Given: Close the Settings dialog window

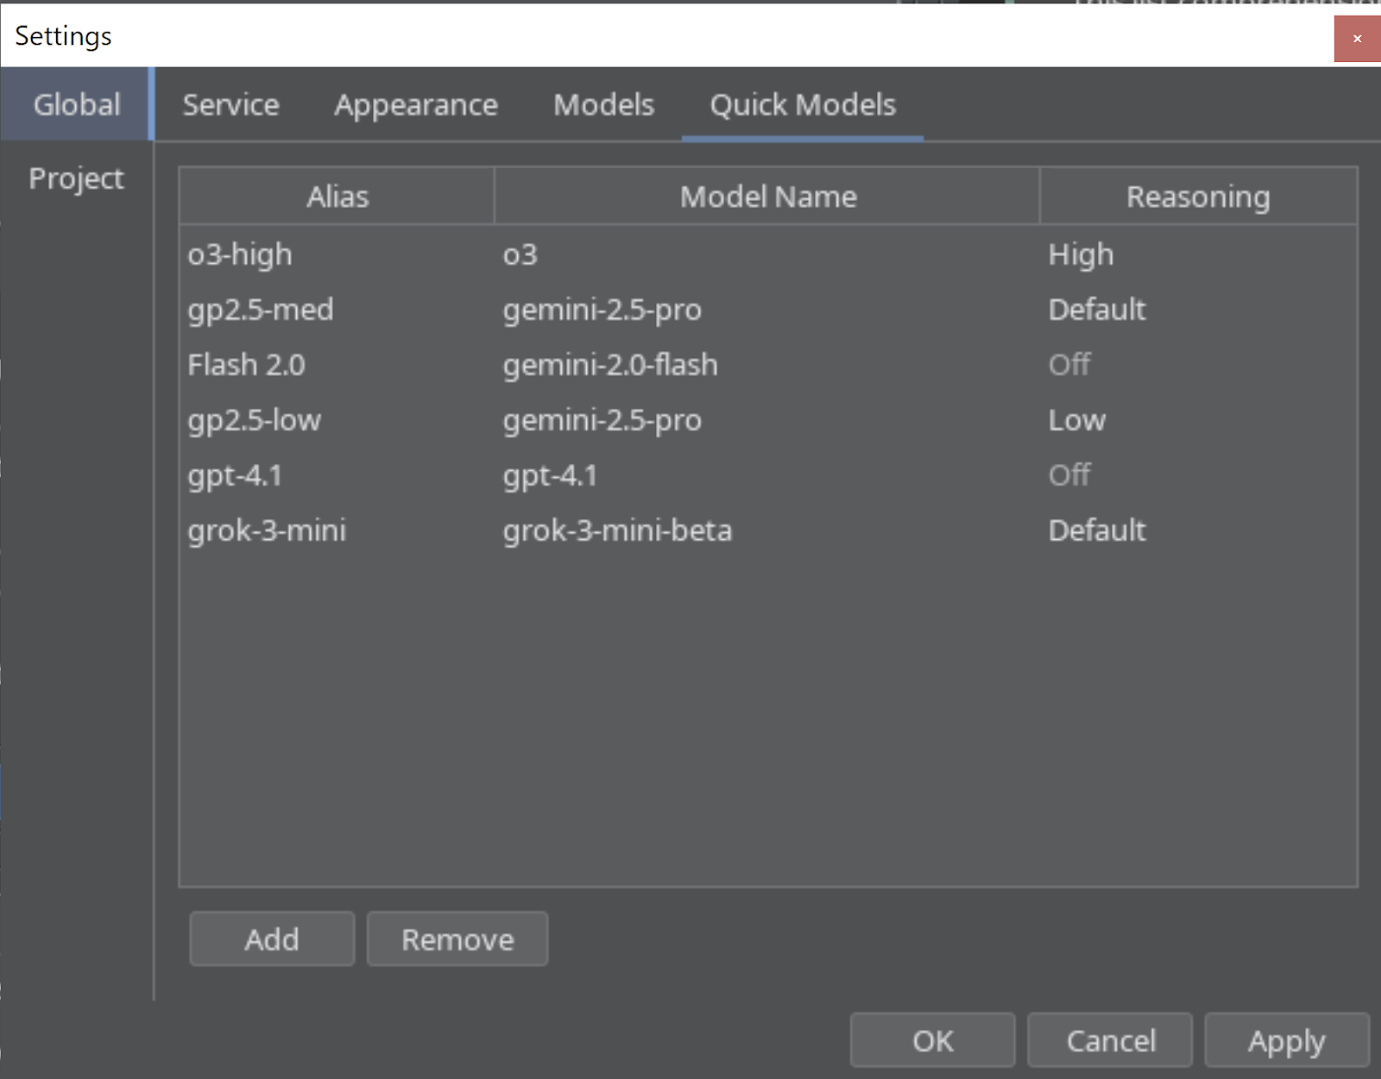Looking at the screenshot, I should pyautogui.click(x=1357, y=38).
